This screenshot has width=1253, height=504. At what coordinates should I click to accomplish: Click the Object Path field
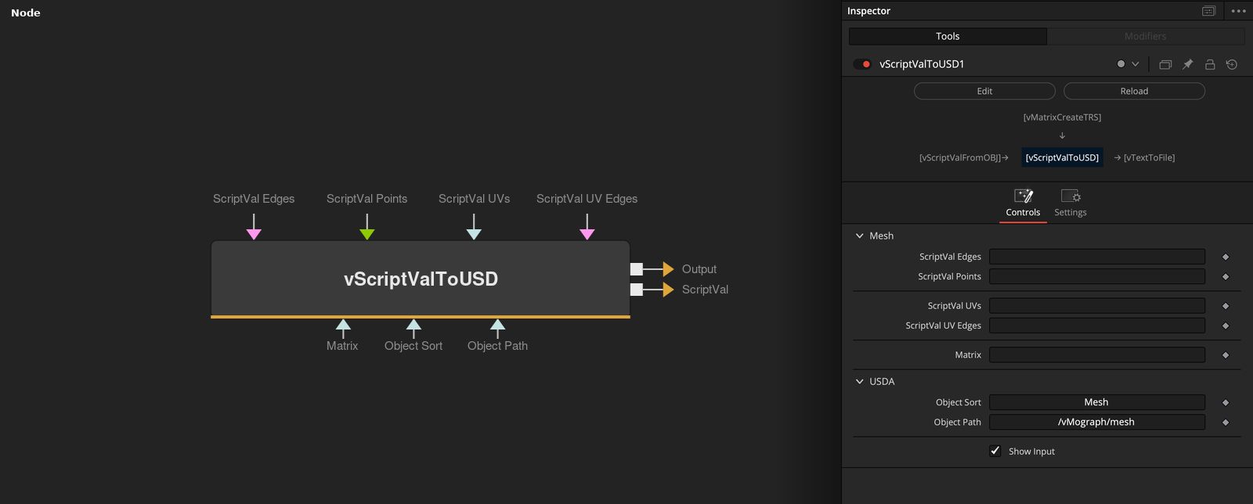click(1097, 422)
